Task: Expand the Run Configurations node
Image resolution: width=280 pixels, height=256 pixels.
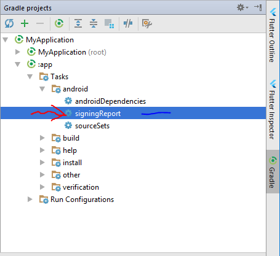Action: pyautogui.click(x=30, y=200)
